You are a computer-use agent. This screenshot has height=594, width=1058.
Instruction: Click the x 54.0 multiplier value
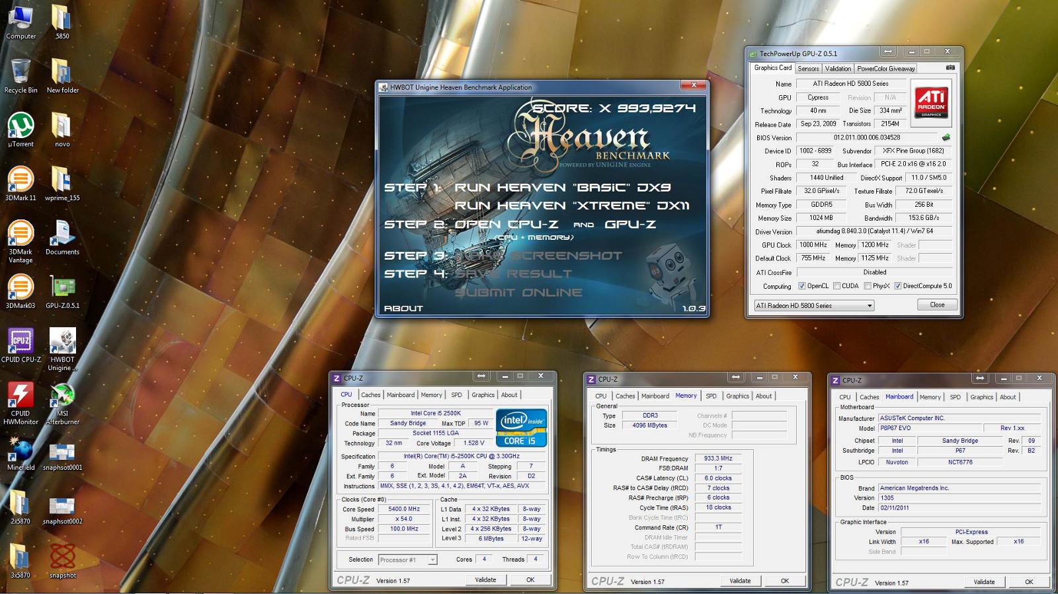coord(404,519)
